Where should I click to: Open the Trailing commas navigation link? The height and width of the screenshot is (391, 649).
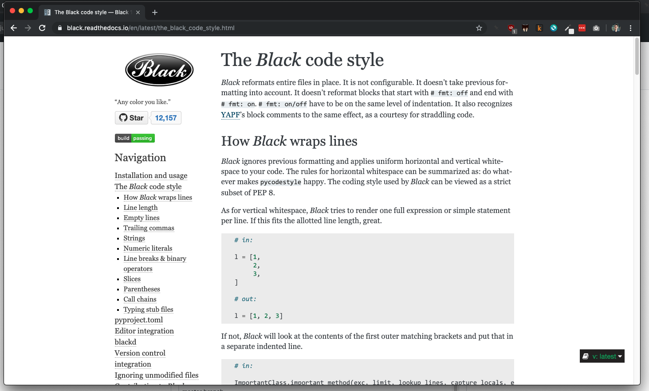coord(149,228)
